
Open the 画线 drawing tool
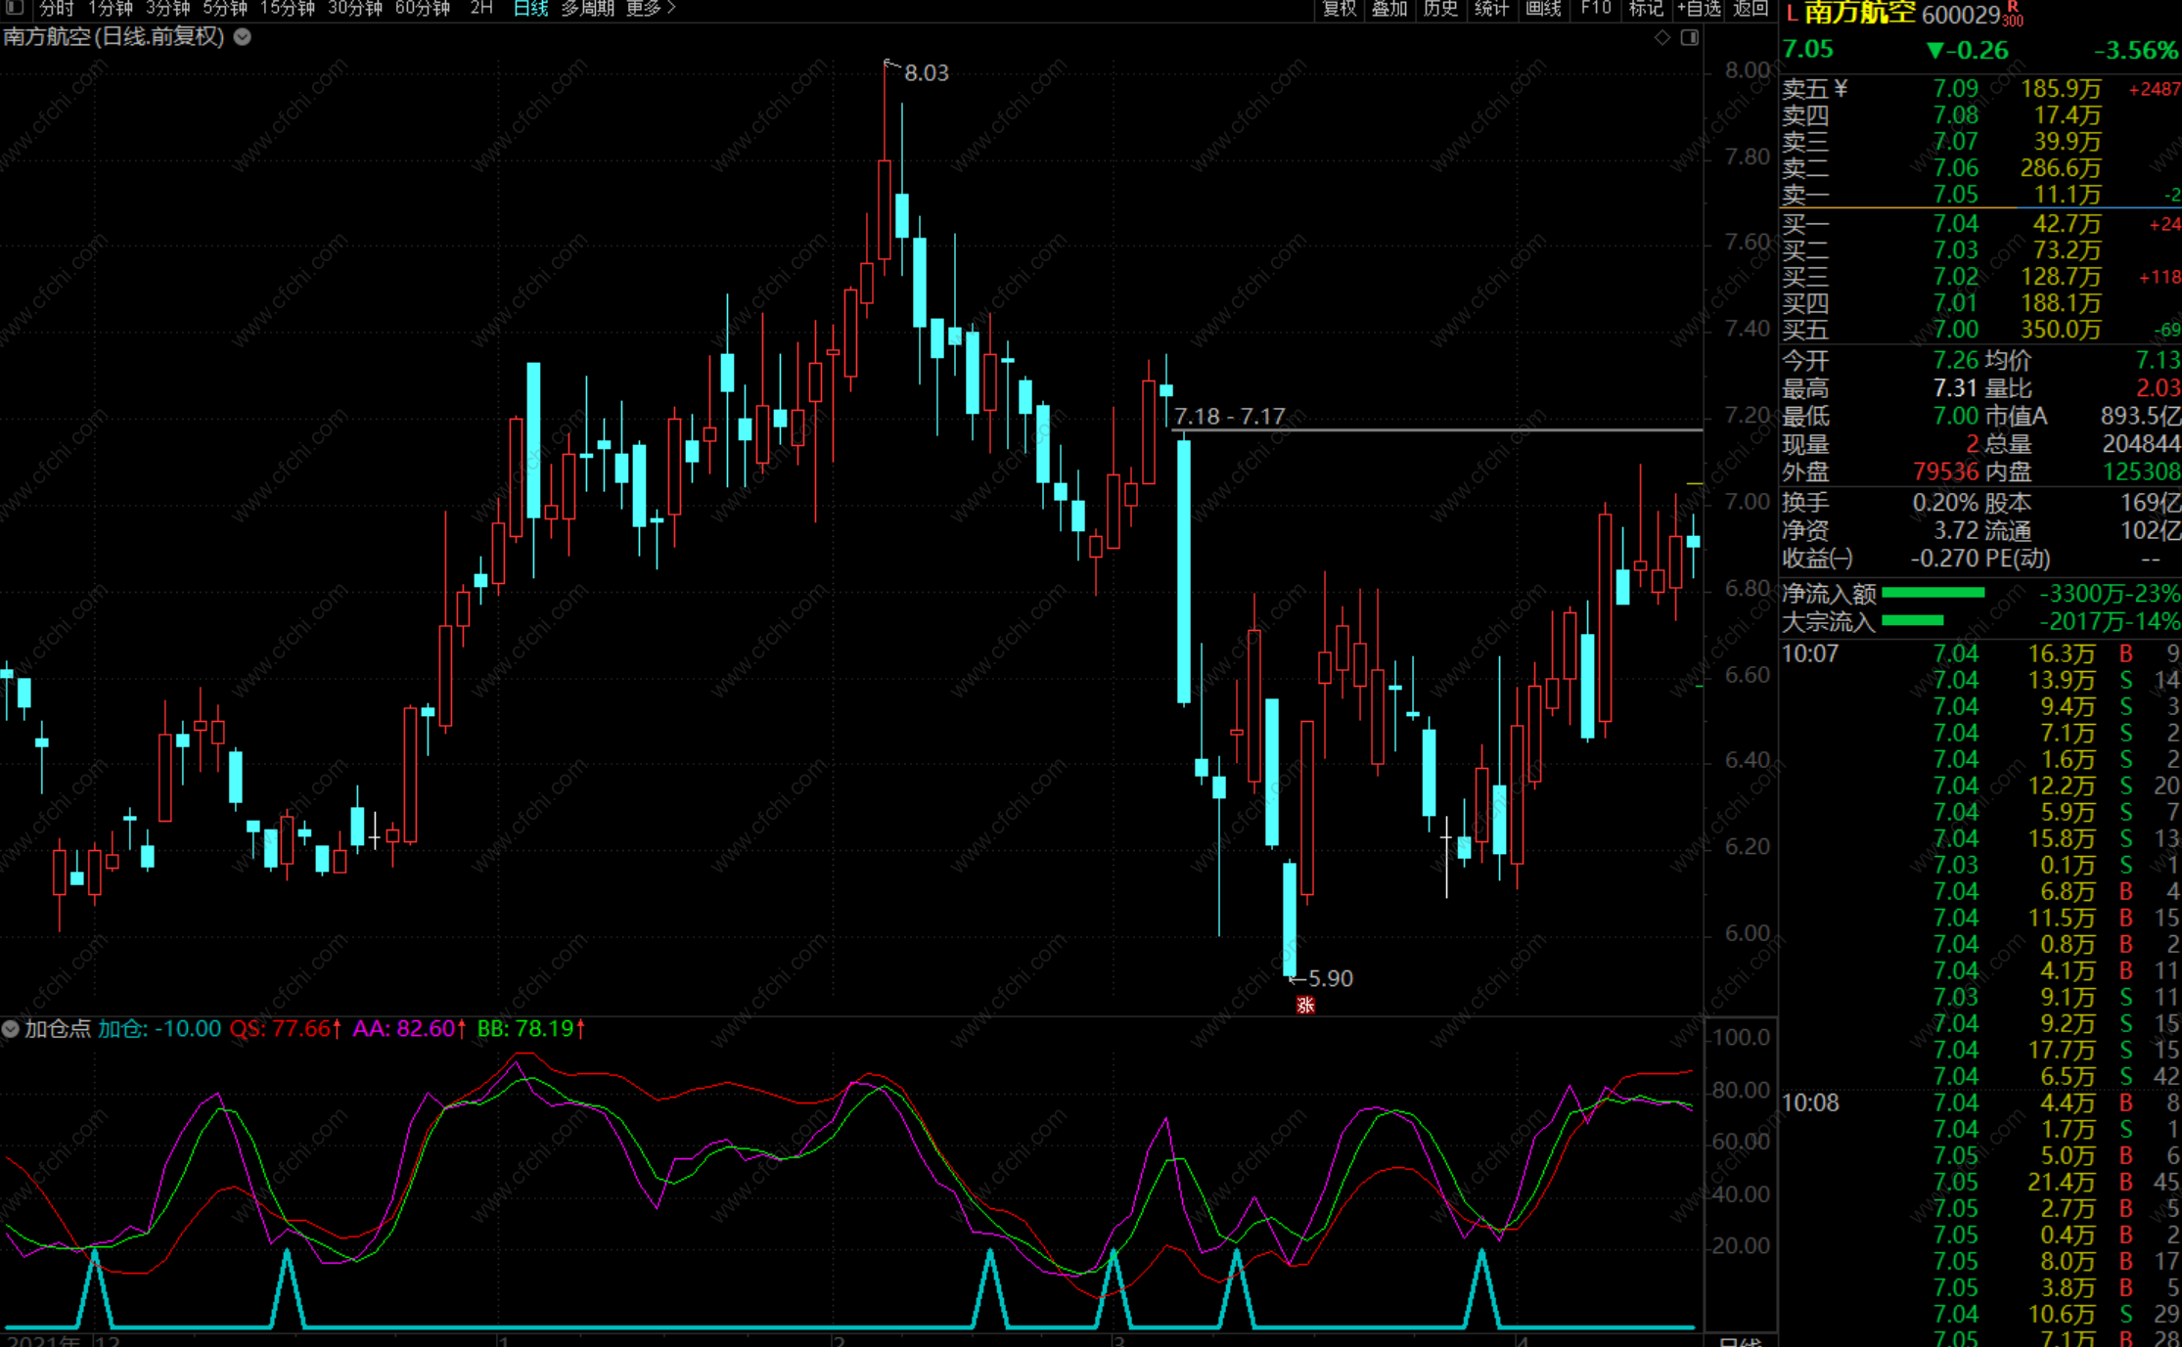pyautogui.click(x=1543, y=8)
